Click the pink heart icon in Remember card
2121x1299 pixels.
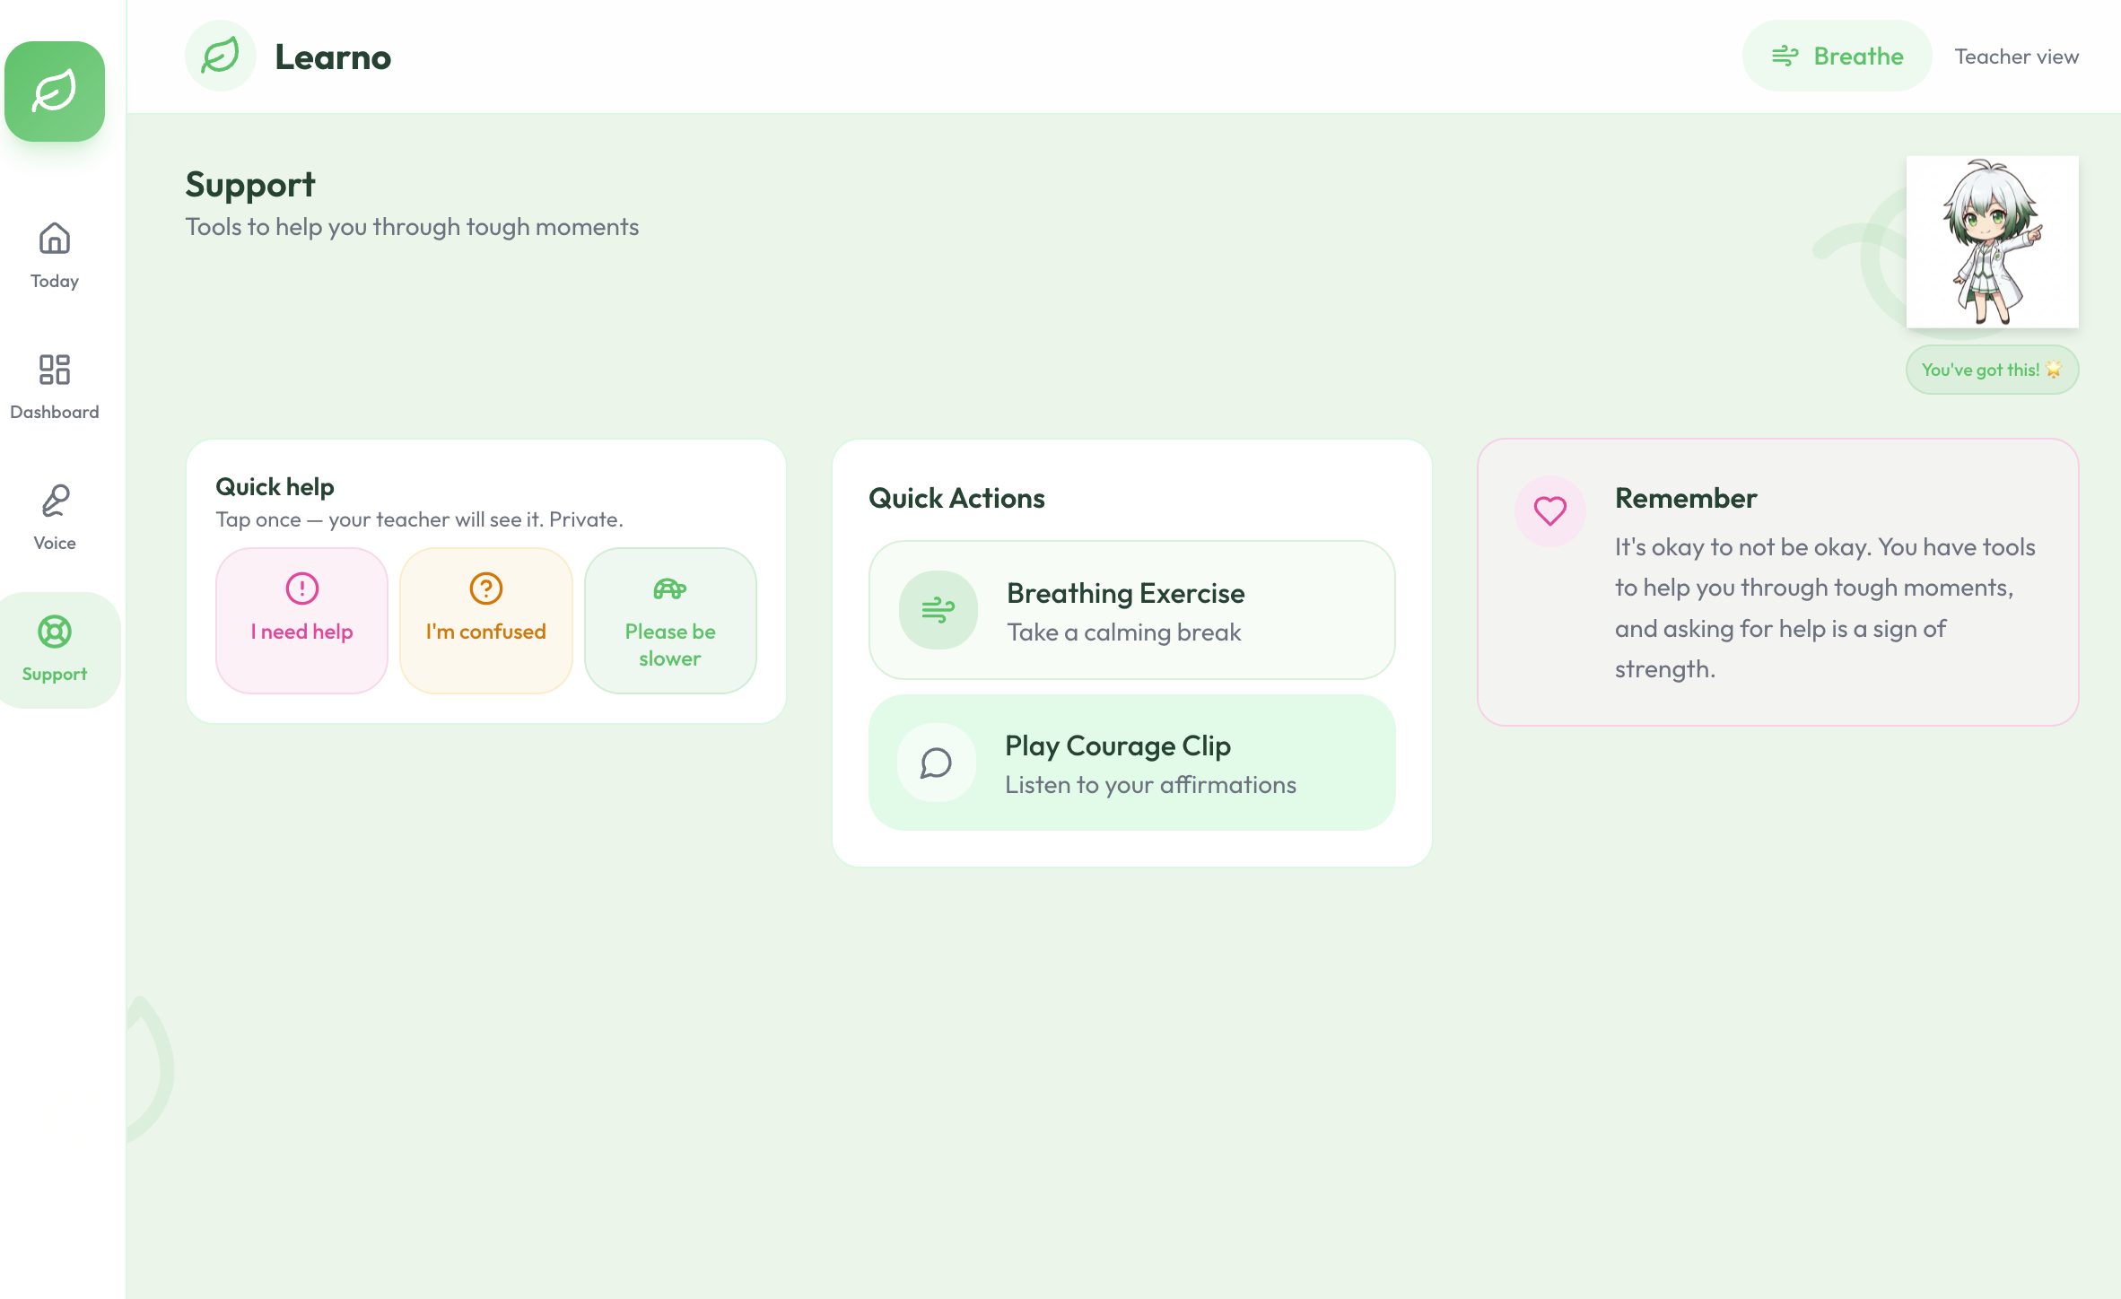[1549, 511]
